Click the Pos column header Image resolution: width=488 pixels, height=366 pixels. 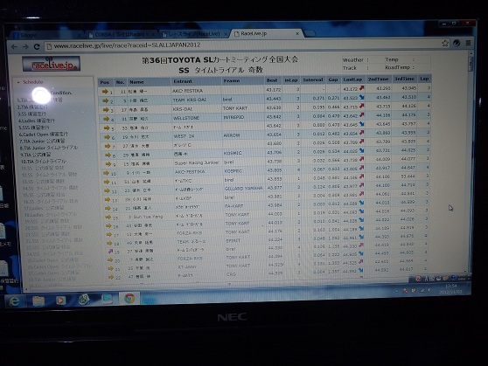tap(105, 82)
